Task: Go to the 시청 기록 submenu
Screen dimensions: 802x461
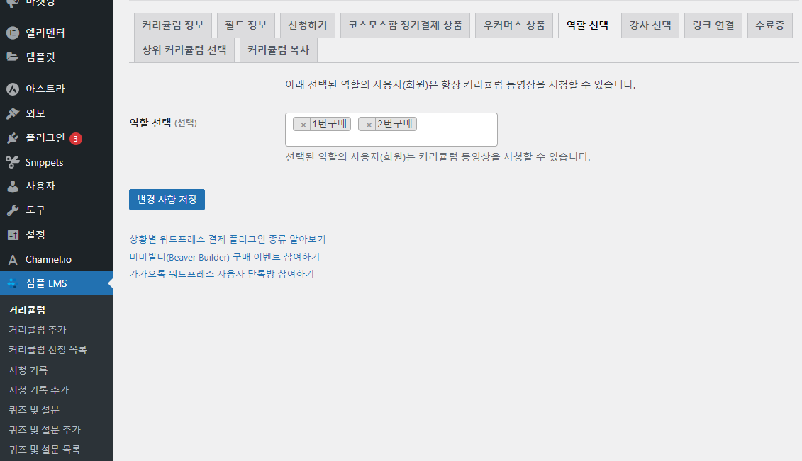Action: [28, 370]
